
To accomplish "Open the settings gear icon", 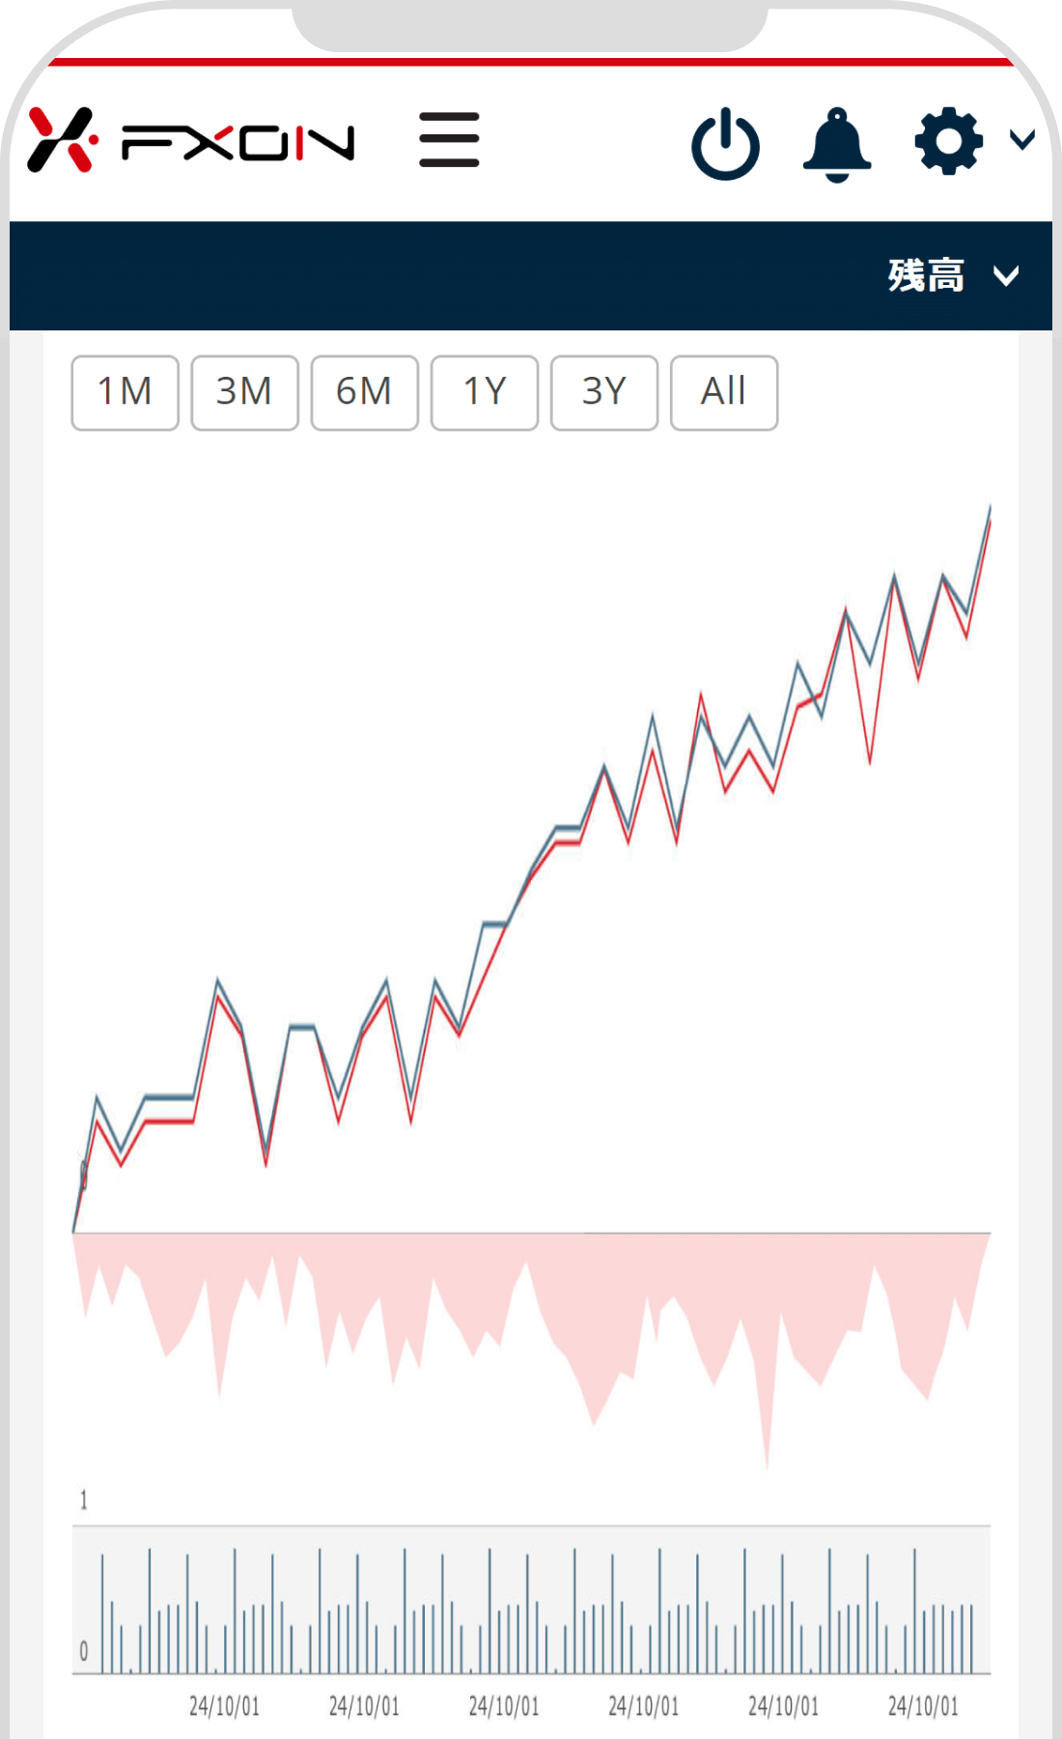I will click(x=949, y=141).
